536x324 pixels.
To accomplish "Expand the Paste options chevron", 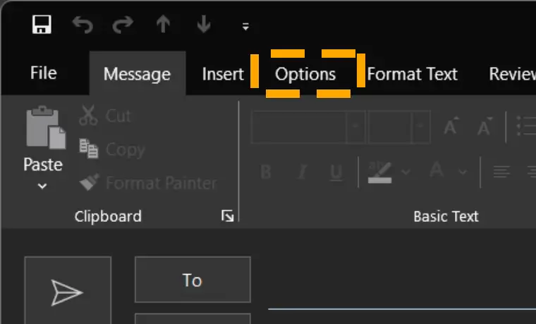I will [x=42, y=187].
